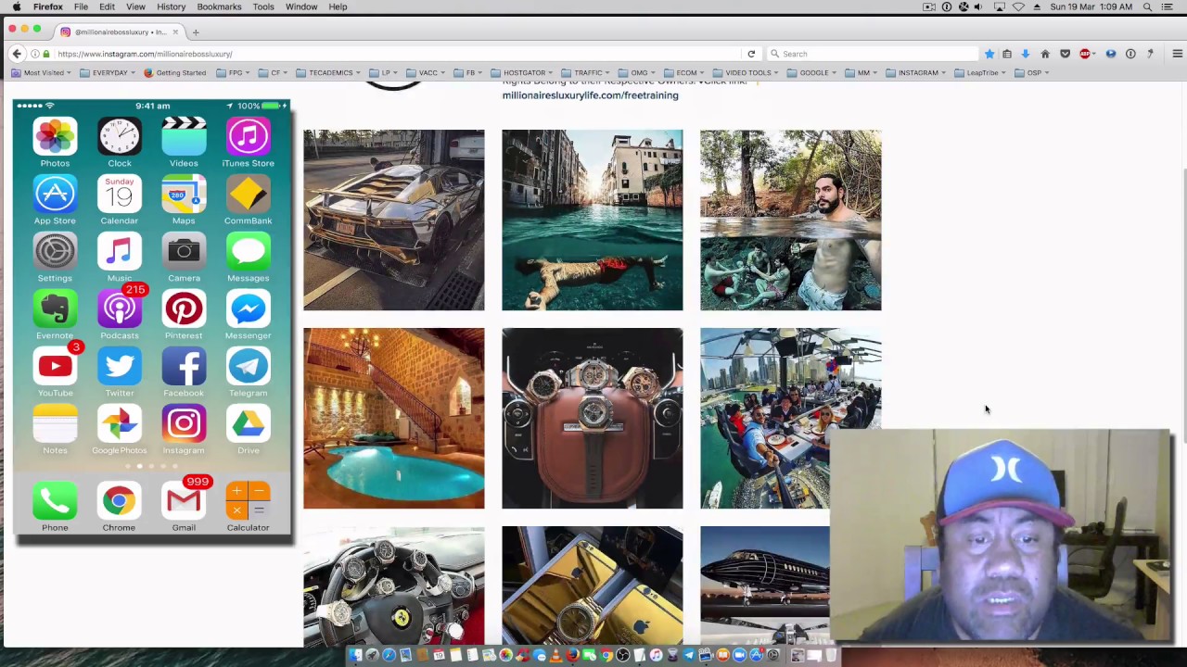The width and height of the screenshot is (1187, 667).
Task: Open Podcasts app with 215 badge
Action: click(x=120, y=309)
